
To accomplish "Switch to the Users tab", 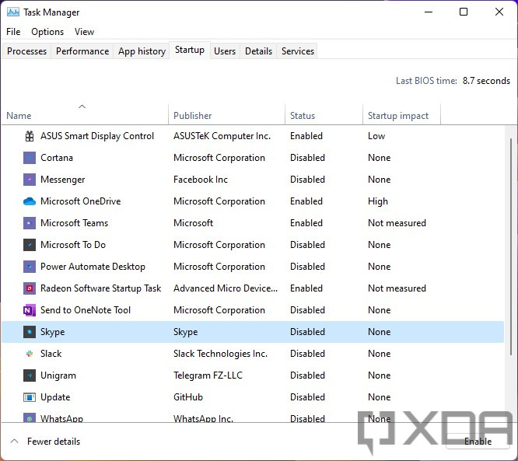I will coord(225,51).
